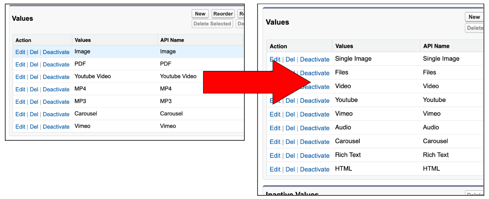Delete the MP3 value
The image size is (489, 199).
coord(34,102)
